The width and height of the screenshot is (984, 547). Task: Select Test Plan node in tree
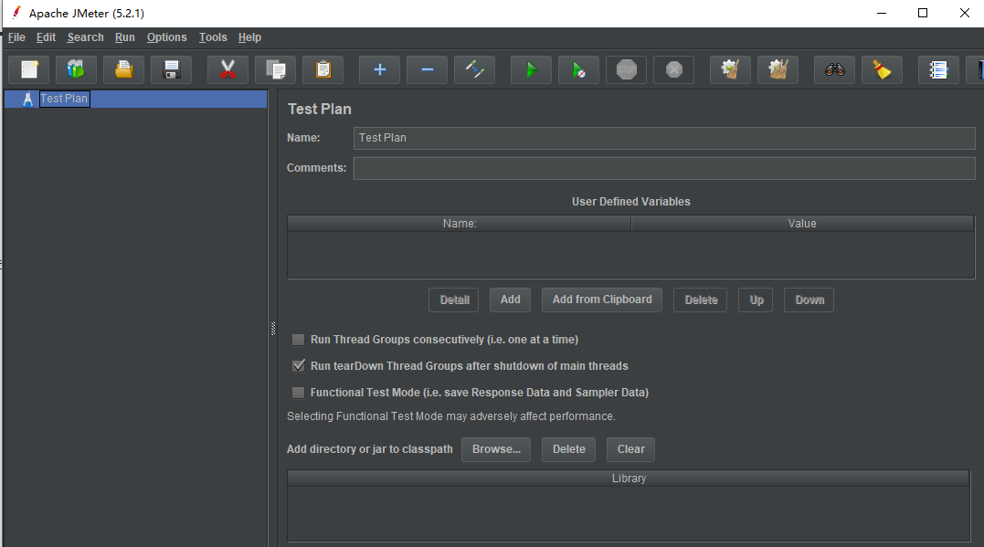point(64,100)
